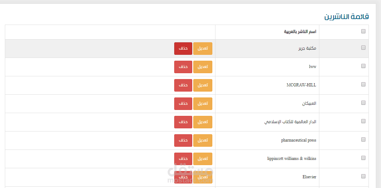Delete مكتبة جرير with حذف button
381x188 pixels.
tap(183, 49)
